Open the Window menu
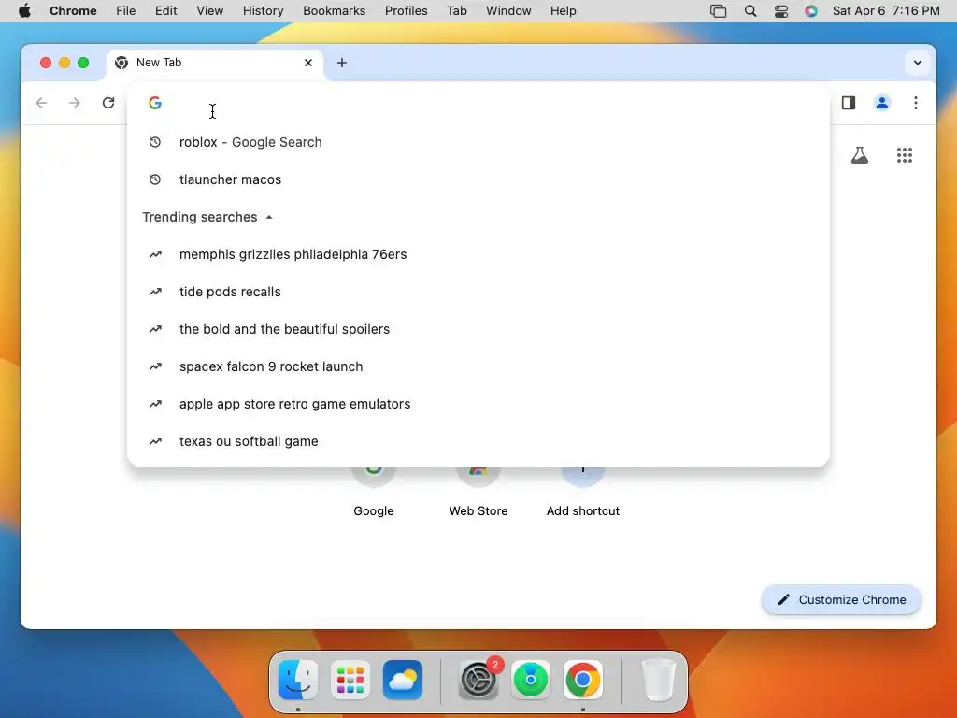 pyautogui.click(x=508, y=11)
